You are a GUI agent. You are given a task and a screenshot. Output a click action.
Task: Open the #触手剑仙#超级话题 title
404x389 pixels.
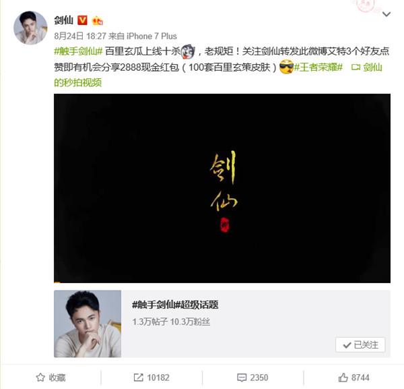tap(175, 305)
